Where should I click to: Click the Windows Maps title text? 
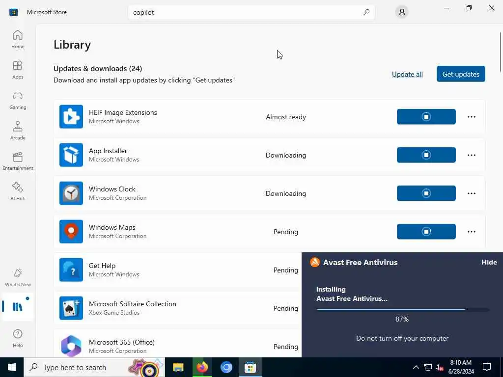pyautogui.click(x=112, y=227)
